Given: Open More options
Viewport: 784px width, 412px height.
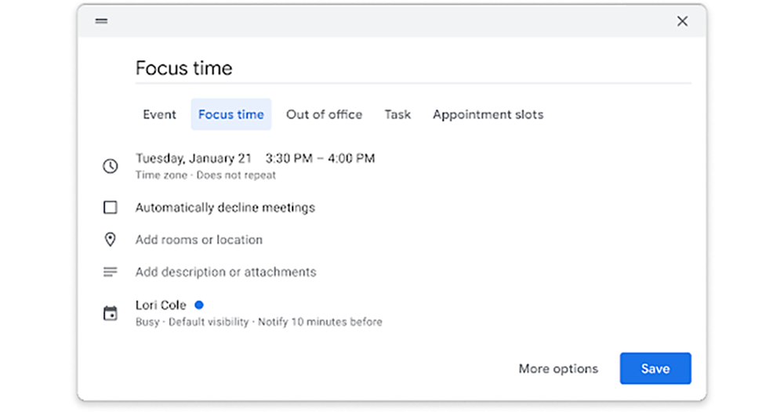Looking at the screenshot, I should 558,369.
